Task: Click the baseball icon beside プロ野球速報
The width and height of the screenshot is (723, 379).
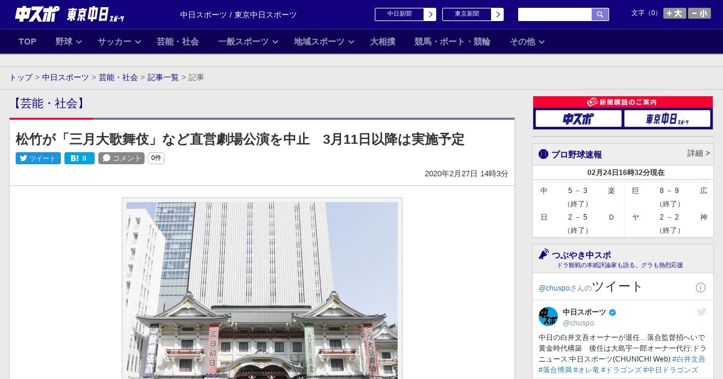Action: pyautogui.click(x=543, y=155)
